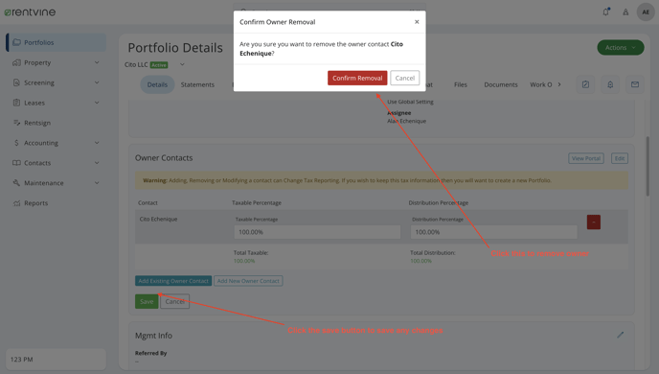Switch to the Statements tab
Screen dimensions: 659x374
[197, 84]
